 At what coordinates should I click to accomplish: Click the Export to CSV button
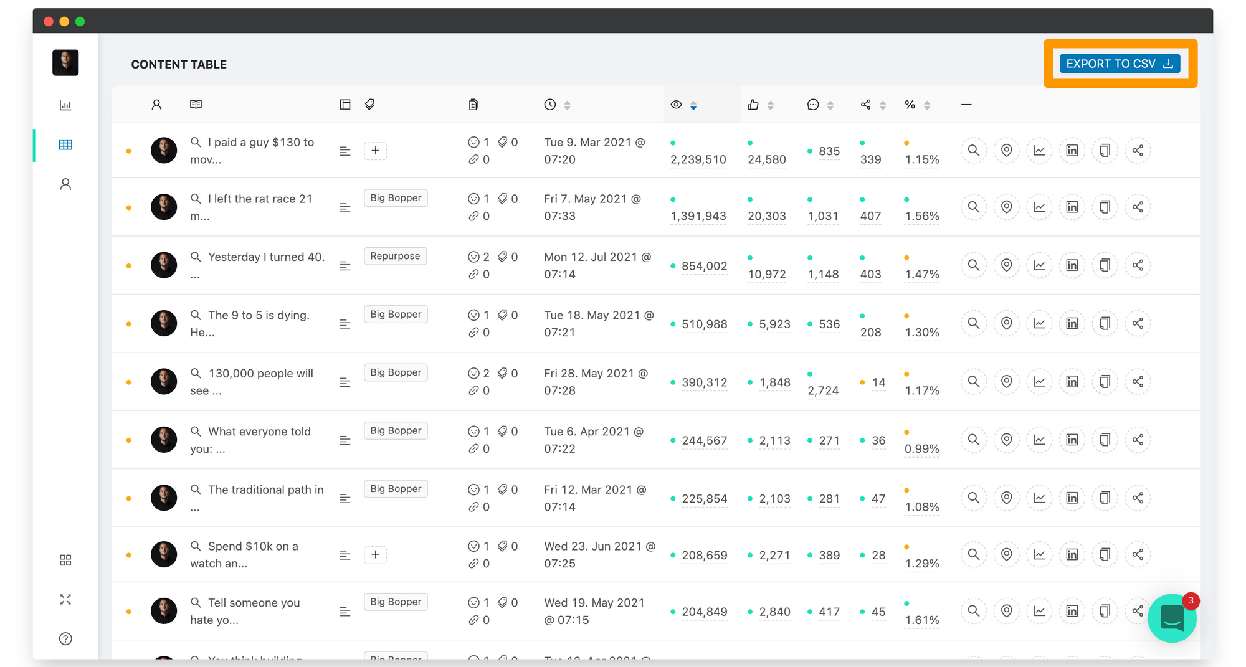pos(1120,64)
